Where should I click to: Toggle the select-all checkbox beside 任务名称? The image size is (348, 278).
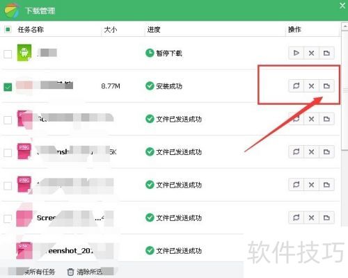coord(8,29)
